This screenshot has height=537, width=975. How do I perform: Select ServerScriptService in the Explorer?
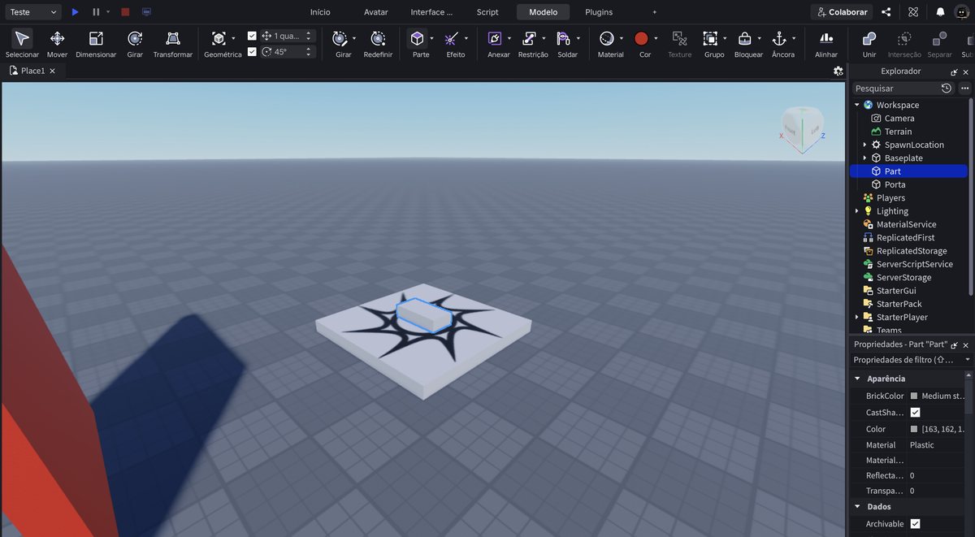pos(914,264)
